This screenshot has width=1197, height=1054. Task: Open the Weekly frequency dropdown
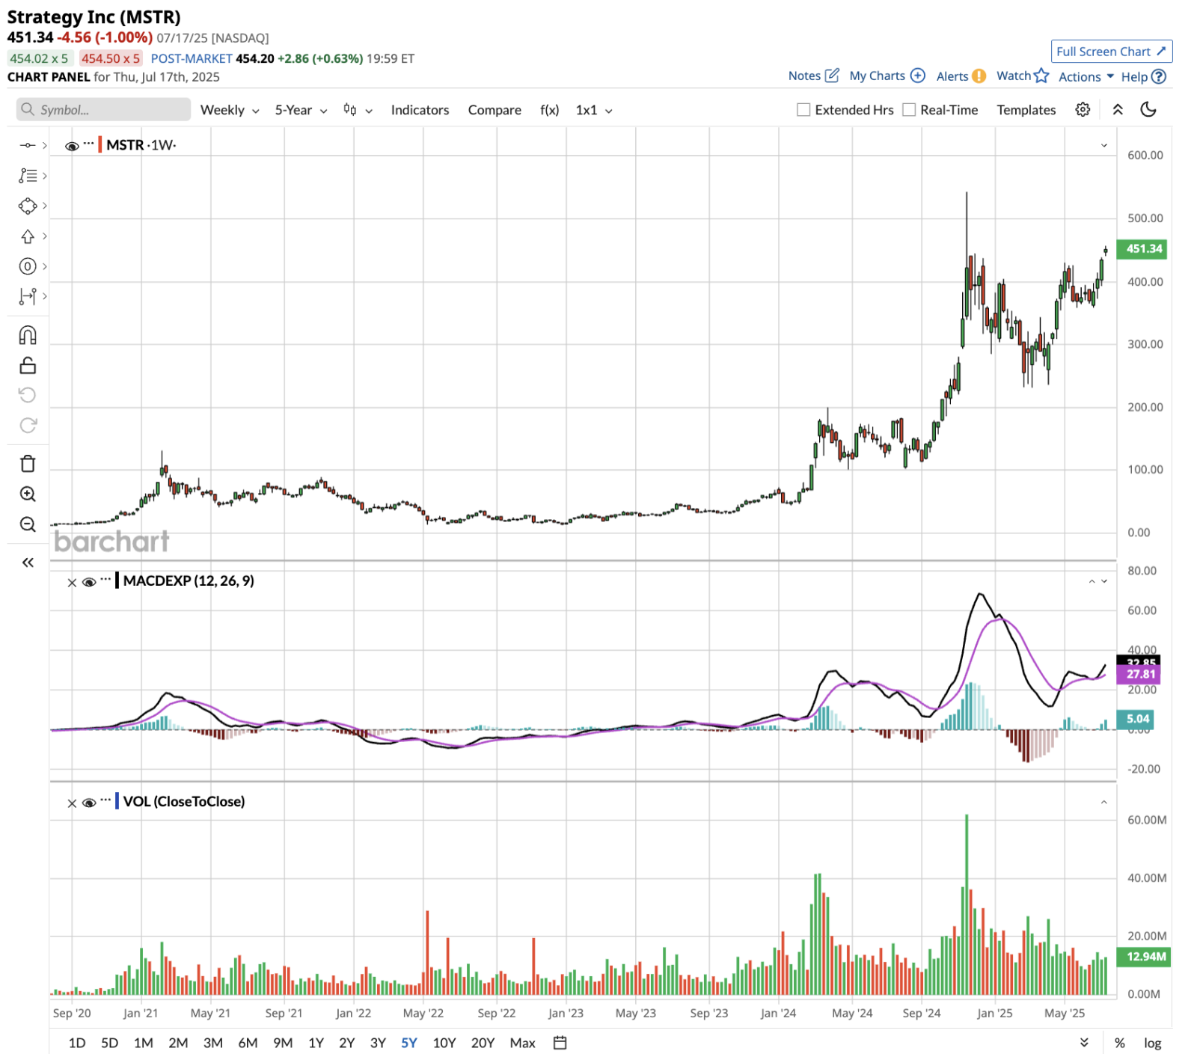(x=229, y=110)
